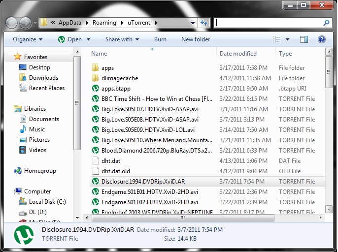Sort by the Name column header
The height and width of the screenshot is (252, 338).
(x=99, y=54)
